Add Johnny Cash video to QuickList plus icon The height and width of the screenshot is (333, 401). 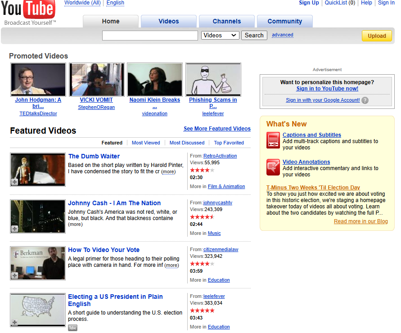pyautogui.click(x=14, y=229)
